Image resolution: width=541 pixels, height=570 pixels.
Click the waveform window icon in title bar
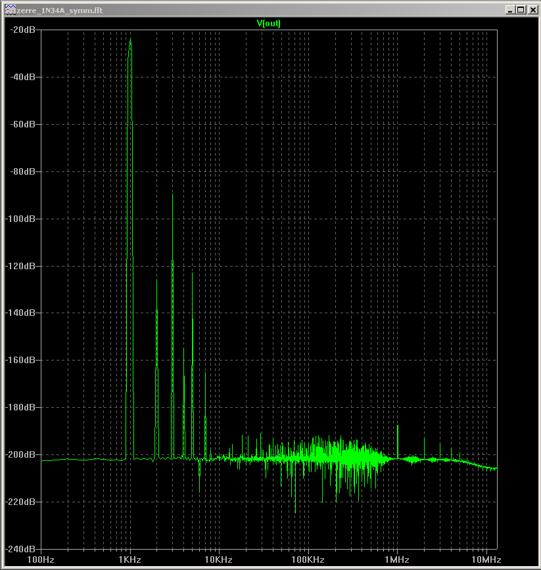coord(10,10)
